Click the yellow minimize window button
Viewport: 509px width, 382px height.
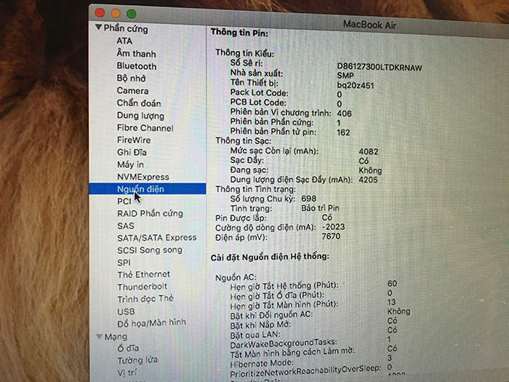pyautogui.click(x=115, y=13)
